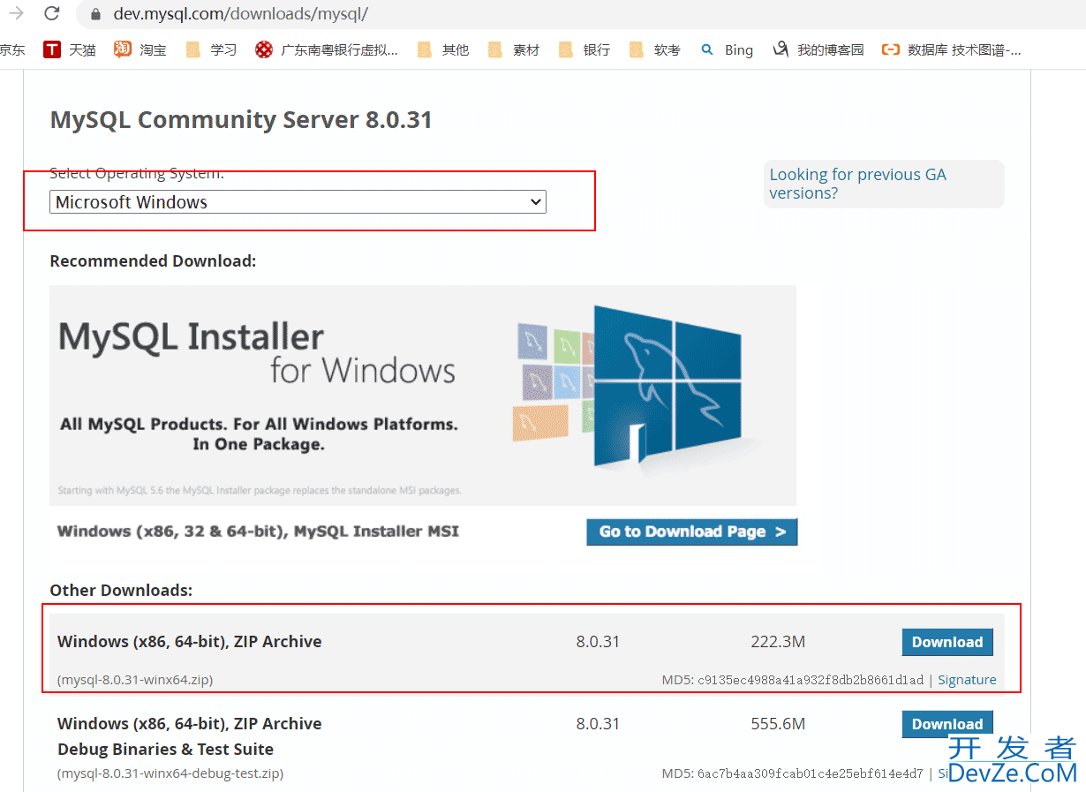This screenshot has height=792, width=1086.
Task: Open Signature link for mysql-8.0.31-winx64.zip
Action: click(967, 680)
